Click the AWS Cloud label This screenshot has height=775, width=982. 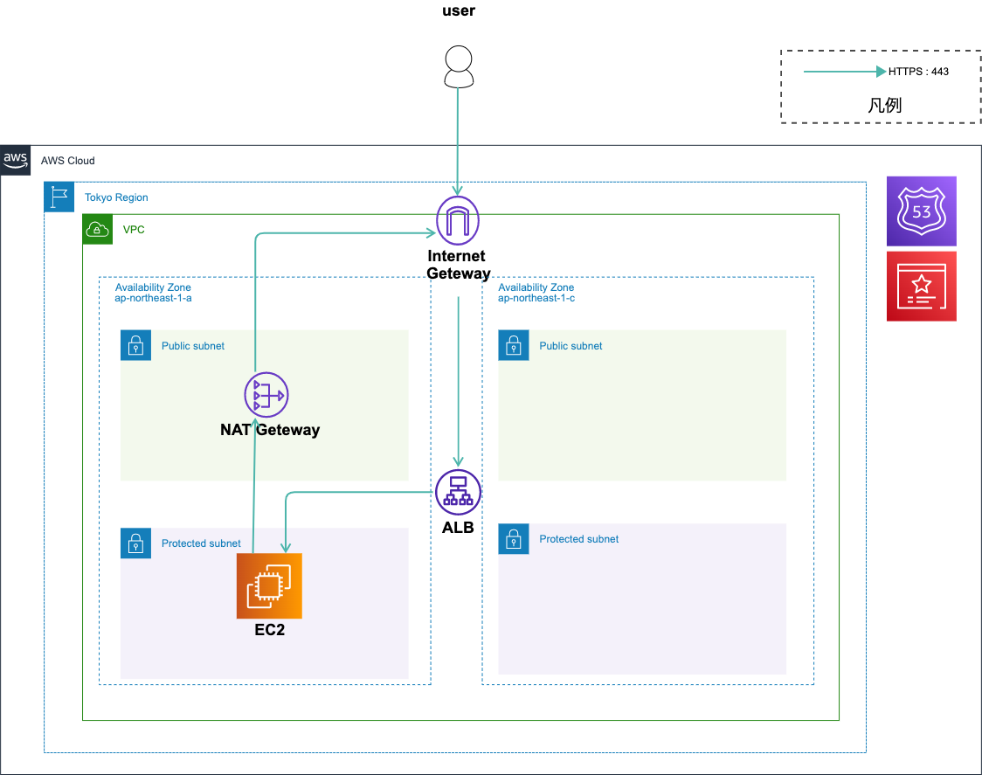click(68, 161)
